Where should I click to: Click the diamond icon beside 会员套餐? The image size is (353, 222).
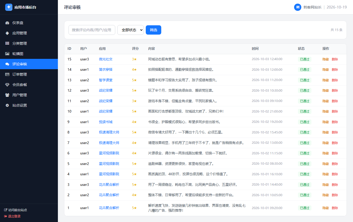pyautogui.click(x=7, y=85)
